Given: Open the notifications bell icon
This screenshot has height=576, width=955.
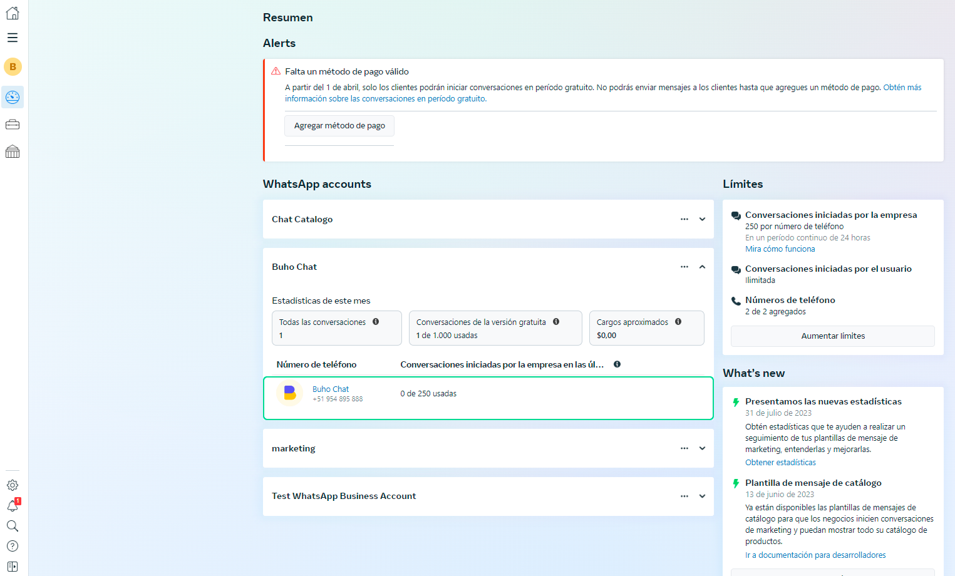Looking at the screenshot, I should tap(13, 506).
